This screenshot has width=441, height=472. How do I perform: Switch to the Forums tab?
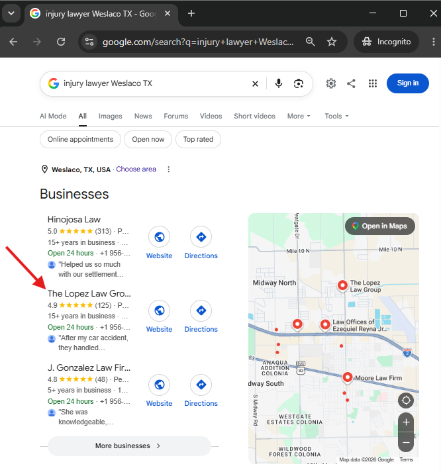tap(175, 117)
